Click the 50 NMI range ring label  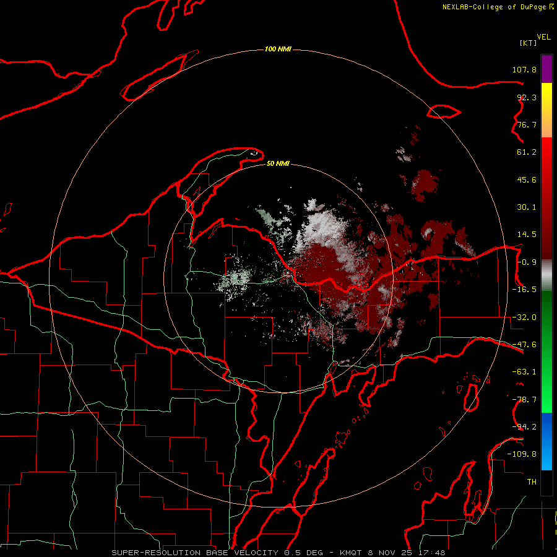(278, 163)
